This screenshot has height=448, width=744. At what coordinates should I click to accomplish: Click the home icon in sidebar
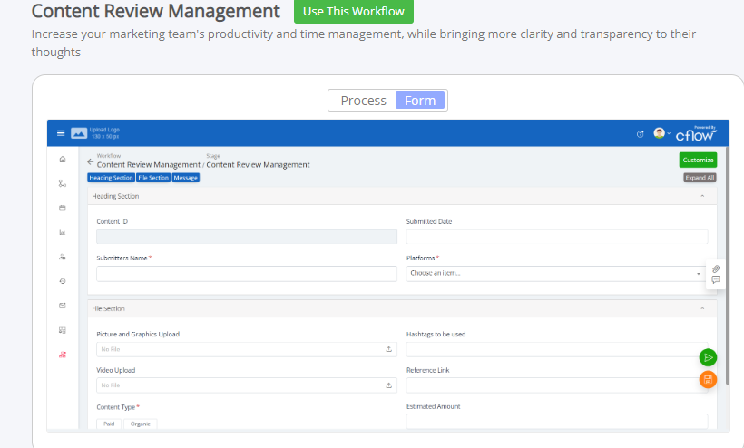(63, 160)
